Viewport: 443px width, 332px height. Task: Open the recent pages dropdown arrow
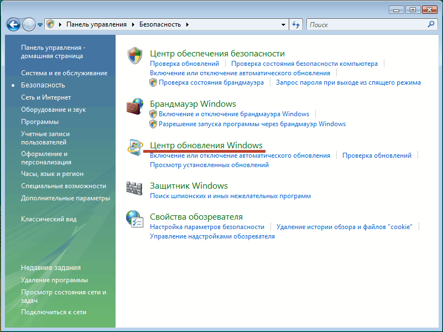click(40, 25)
